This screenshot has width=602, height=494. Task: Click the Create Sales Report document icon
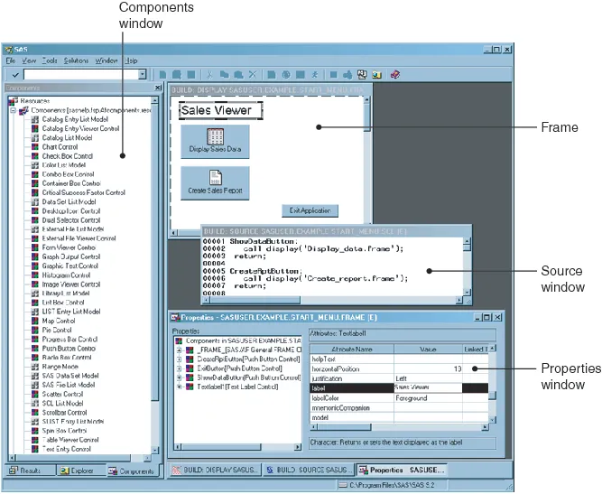pos(216,178)
